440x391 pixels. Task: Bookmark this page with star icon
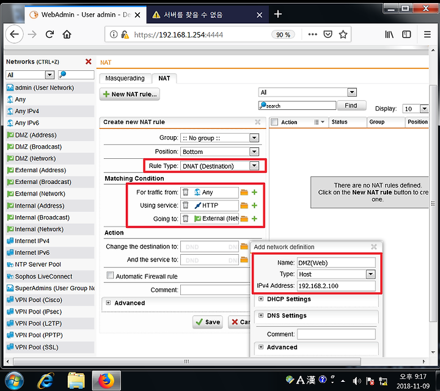pos(343,34)
